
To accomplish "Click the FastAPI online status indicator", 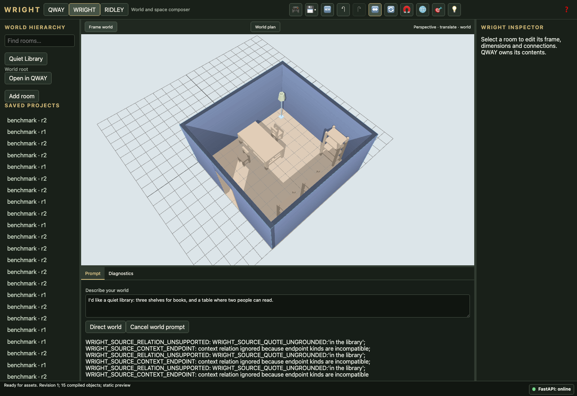I will tap(551, 389).
